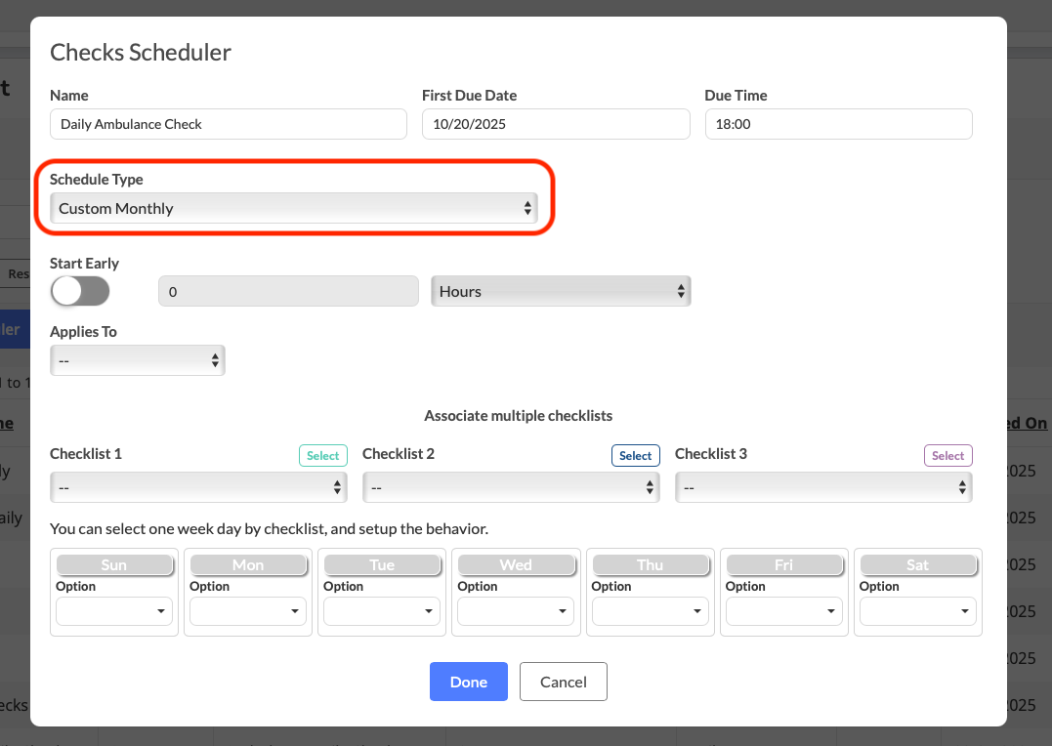
Task: Toggle the Wed weekday button
Action: pos(516,564)
